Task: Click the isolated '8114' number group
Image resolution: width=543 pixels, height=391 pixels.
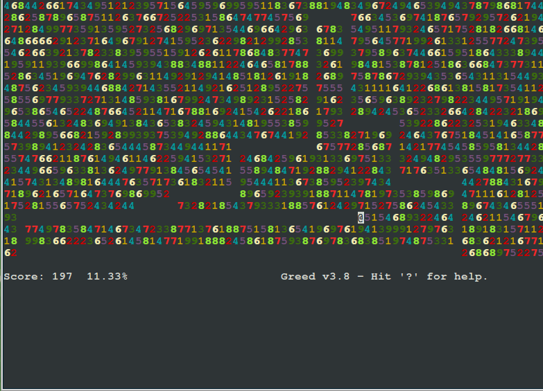Action: 329,41
